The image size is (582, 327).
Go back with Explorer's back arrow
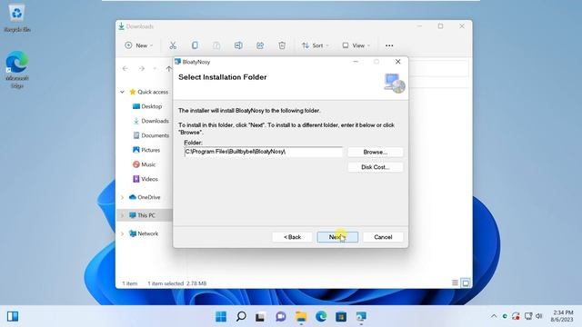tap(125, 69)
